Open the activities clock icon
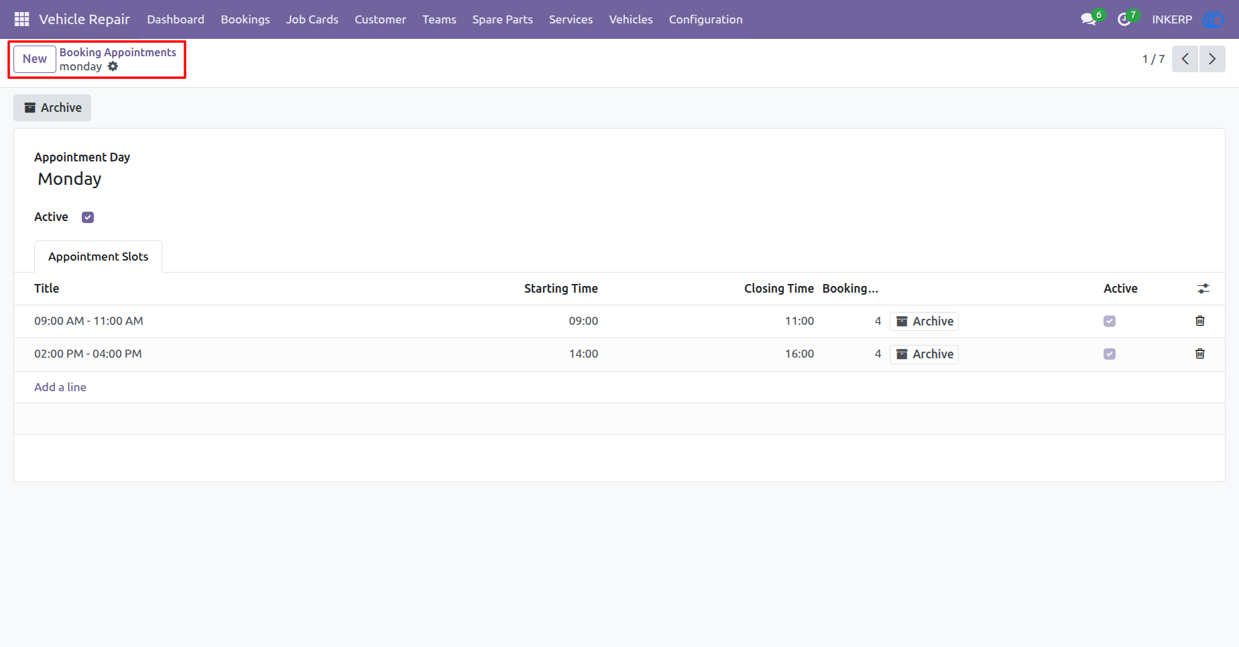Screen dimensions: 1239x647 click(1124, 19)
